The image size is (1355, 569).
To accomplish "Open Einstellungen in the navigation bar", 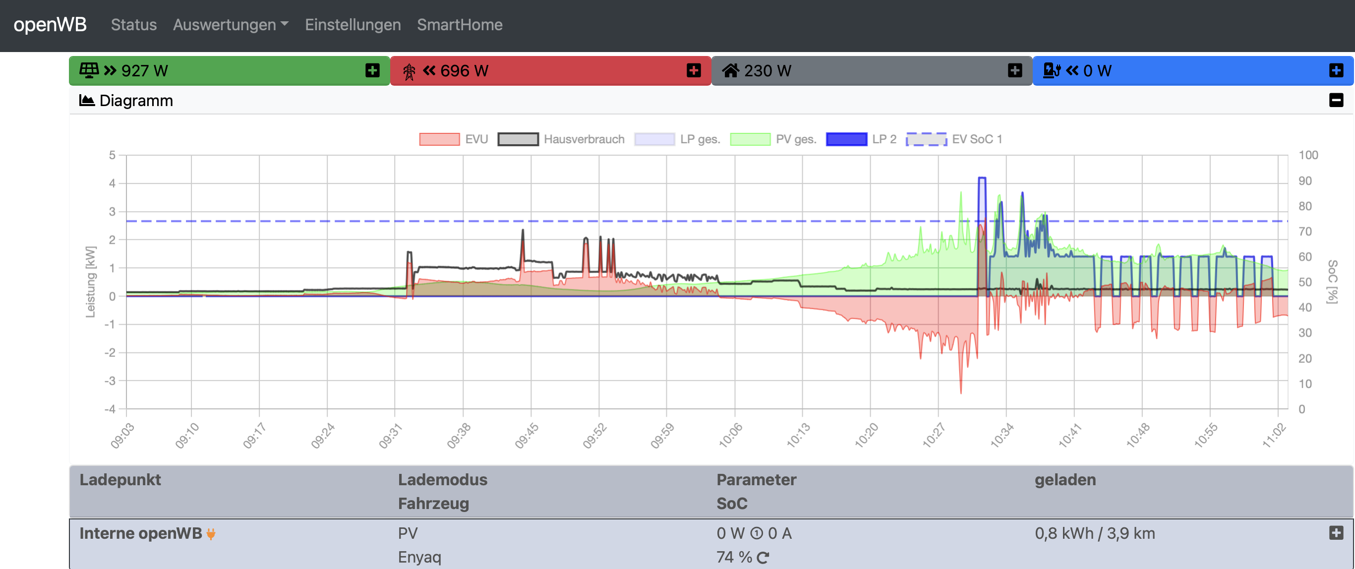I will (353, 25).
